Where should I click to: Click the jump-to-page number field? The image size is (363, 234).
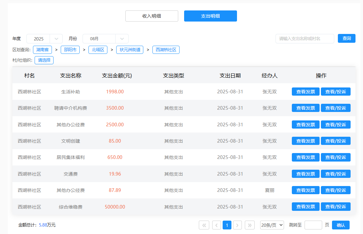click(x=313, y=225)
